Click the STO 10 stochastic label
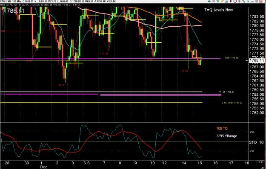The image size is (266, 169). [257, 142]
